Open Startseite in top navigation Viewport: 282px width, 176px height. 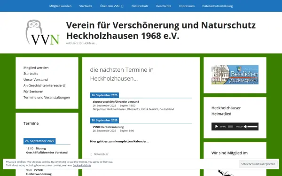tap(86, 6)
